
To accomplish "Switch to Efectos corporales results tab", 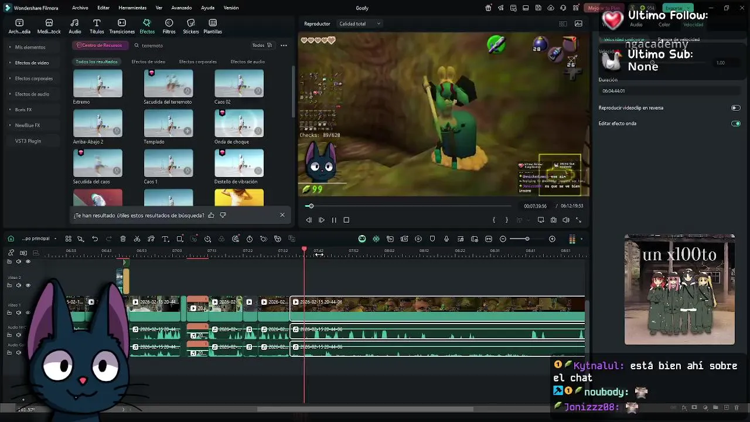I will [198, 62].
